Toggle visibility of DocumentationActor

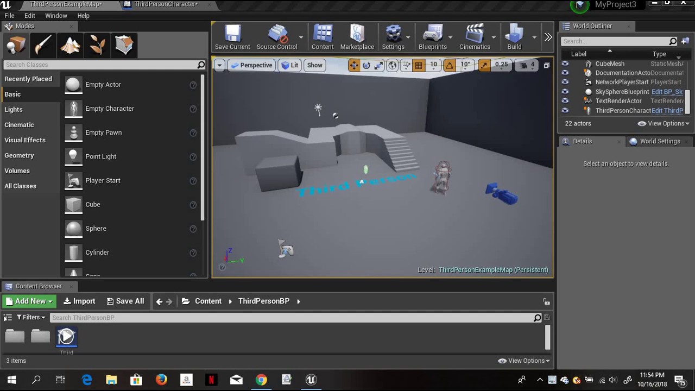coord(565,73)
